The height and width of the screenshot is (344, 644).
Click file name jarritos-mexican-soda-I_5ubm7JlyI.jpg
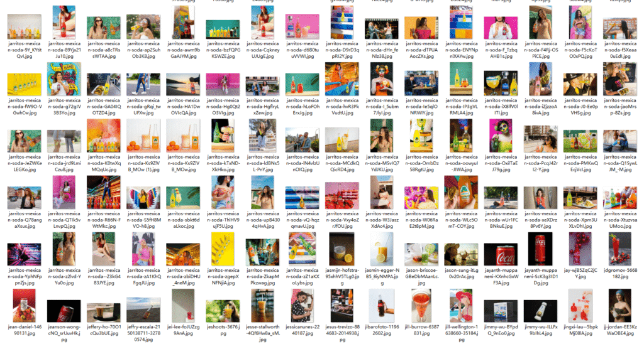pos(382,107)
